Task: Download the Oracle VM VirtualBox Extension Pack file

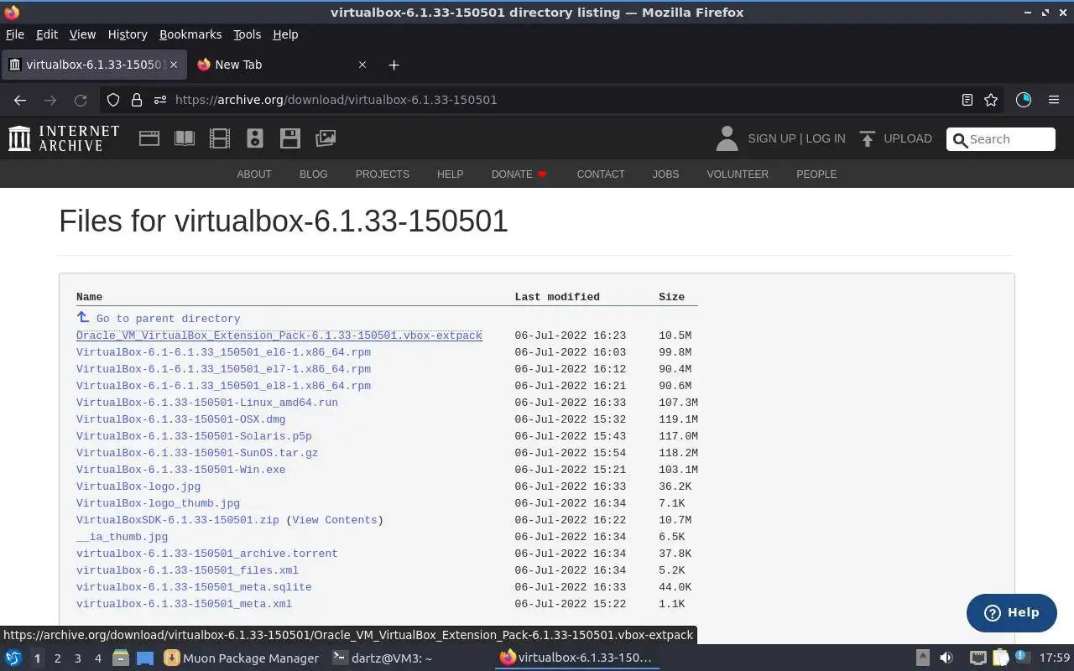Action: [x=279, y=335]
